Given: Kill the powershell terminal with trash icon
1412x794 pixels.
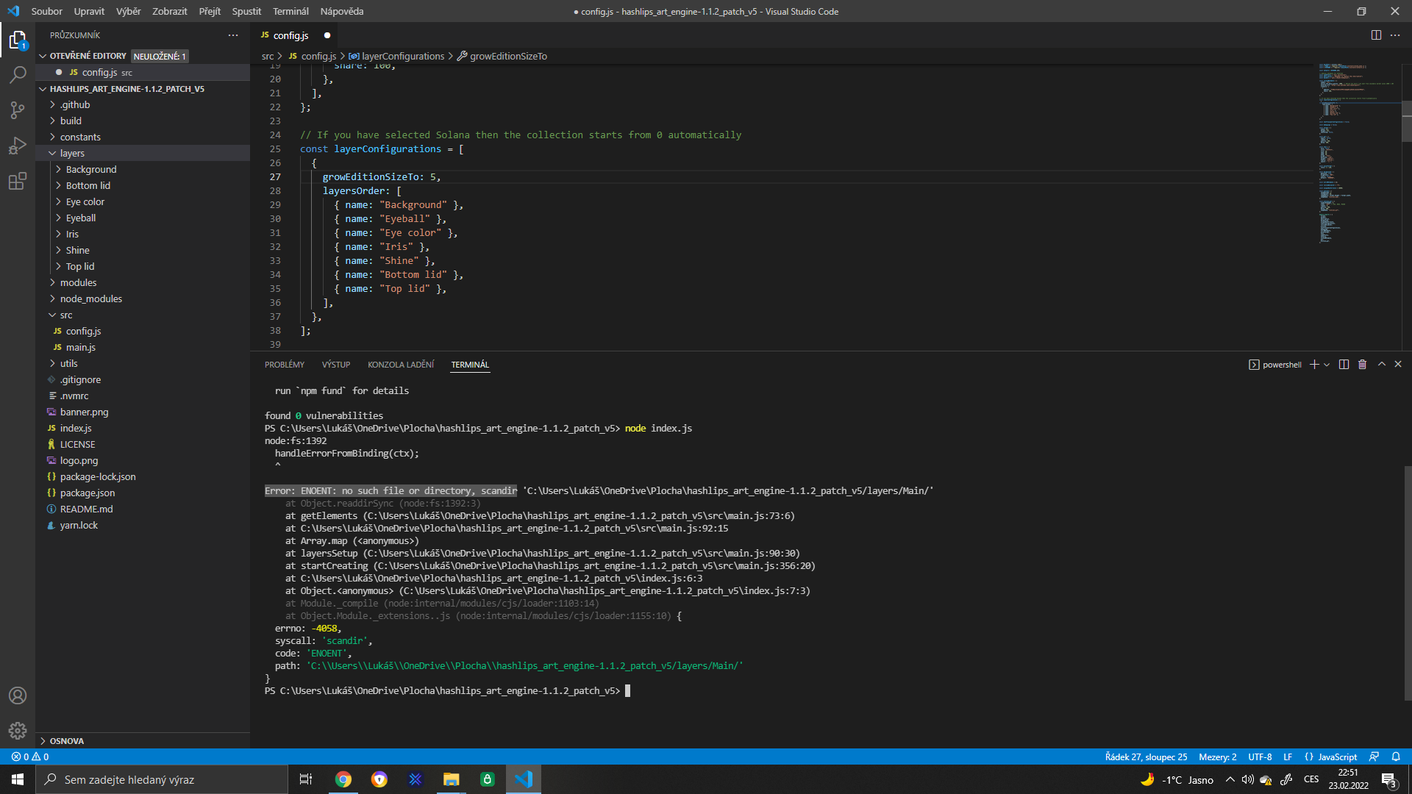Looking at the screenshot, I should [1362, 364].
